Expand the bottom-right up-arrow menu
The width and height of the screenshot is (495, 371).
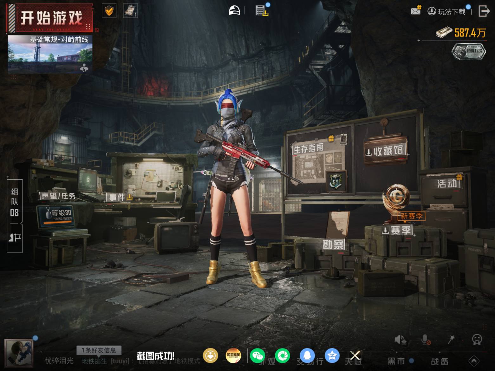tap(474, 361)
